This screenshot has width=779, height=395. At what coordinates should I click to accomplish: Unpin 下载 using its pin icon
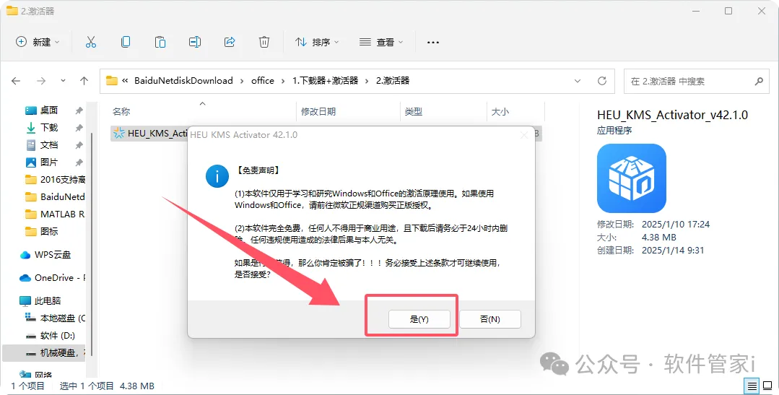pos(79,129)
